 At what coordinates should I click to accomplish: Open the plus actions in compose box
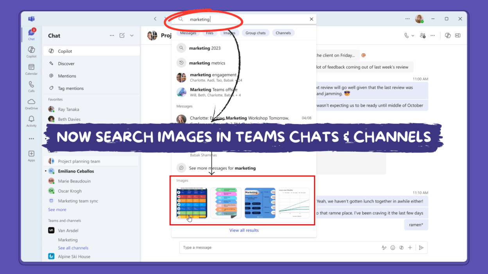pyautogui.click(x=410, y=247)
